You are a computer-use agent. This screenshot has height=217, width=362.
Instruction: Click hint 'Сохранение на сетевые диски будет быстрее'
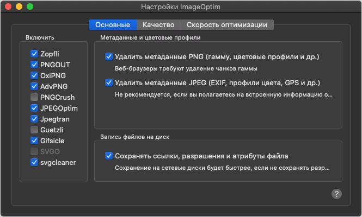click(222, 168)
